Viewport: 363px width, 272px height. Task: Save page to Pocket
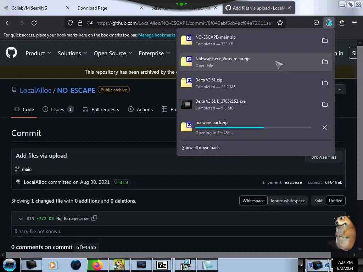(x=316, y=23)
